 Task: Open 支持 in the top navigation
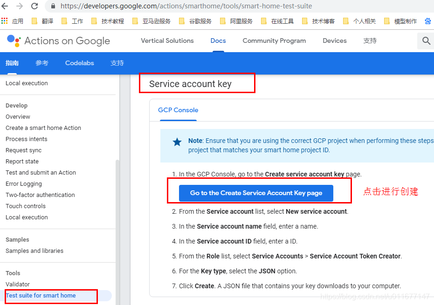coord(370,41)
